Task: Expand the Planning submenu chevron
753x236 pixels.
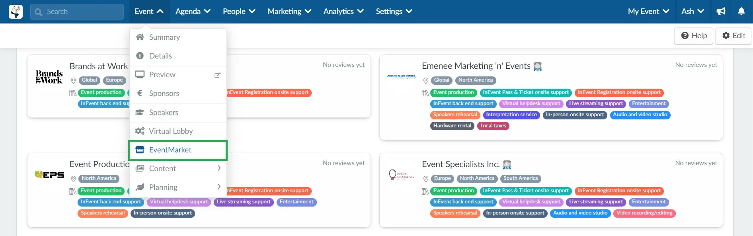Action: click(219, 187)
